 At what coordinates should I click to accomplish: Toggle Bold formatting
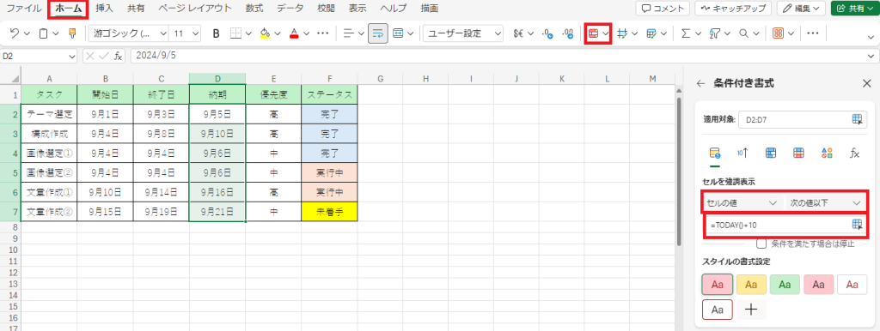coord(216,33)
